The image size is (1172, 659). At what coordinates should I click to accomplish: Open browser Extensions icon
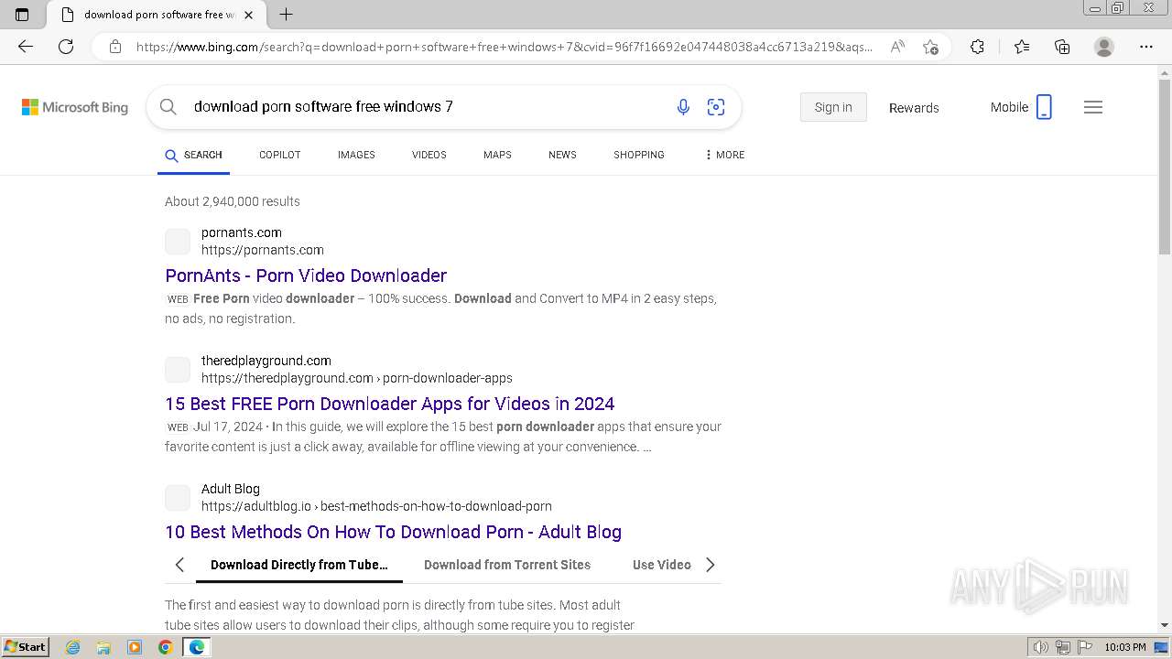click(977, 47)
